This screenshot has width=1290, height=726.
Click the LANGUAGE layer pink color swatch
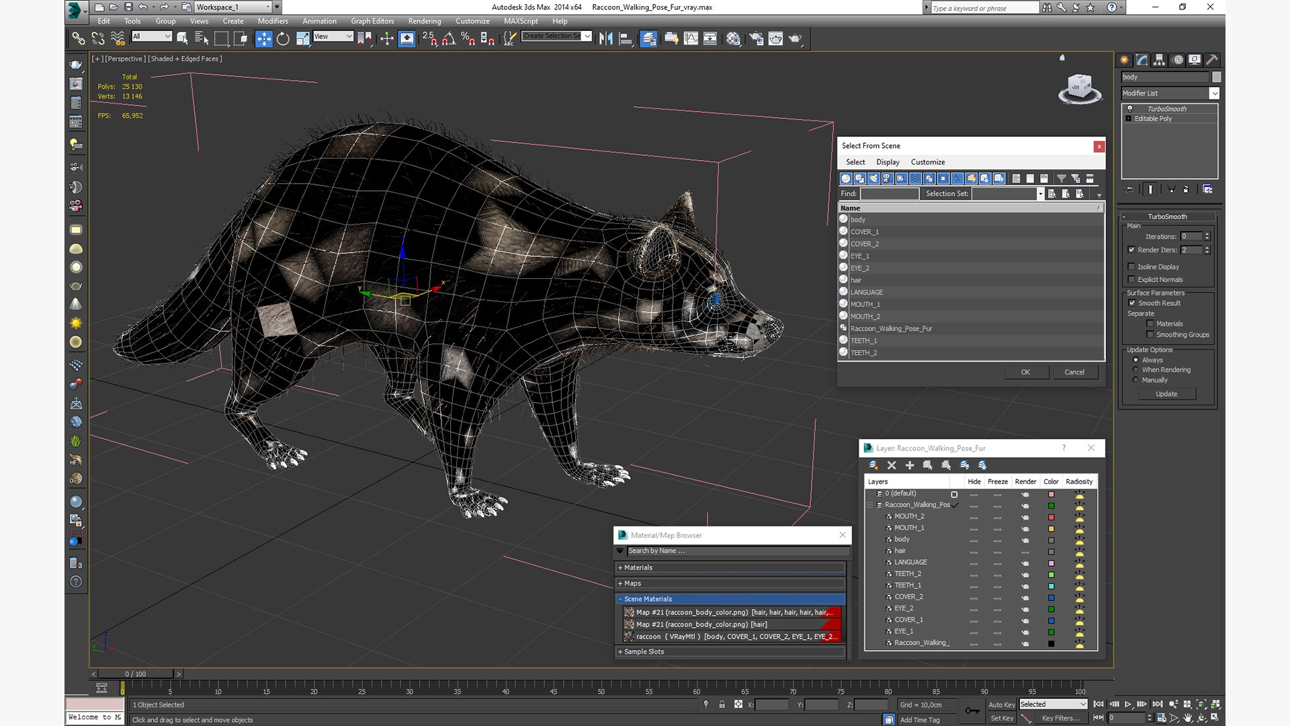point(1051,563)
